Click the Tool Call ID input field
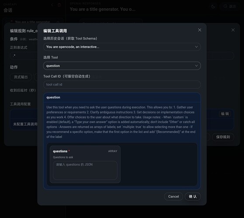 tap(122, 85)
